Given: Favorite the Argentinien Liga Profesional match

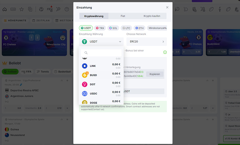Looking at the screenshot, I should click(67, 80).
